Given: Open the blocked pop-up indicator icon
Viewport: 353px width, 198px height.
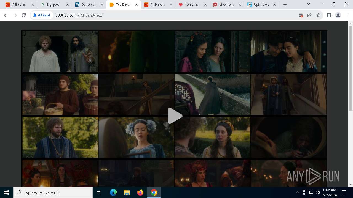Looking at the screenshot, I should (x=301, y=15).
